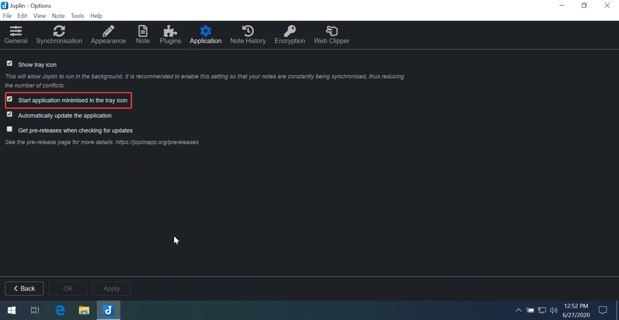Screen dimensions: 619x320
Task: Open the prereleases page link
Action: 157,142
